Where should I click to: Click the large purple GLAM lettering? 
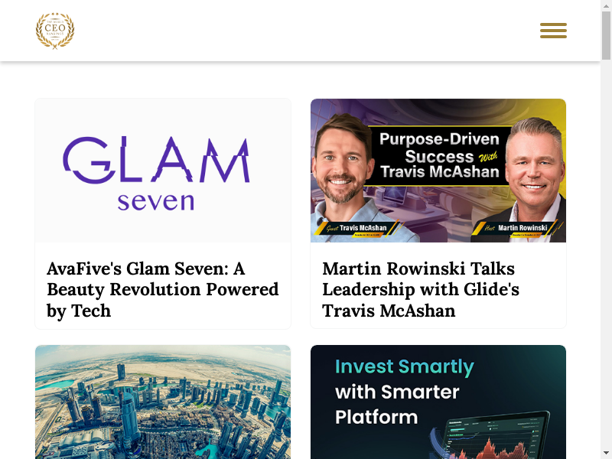pos(156,160)
